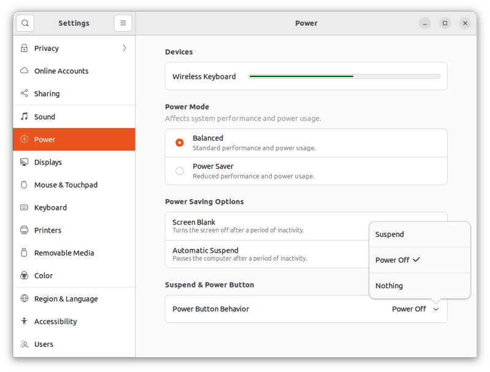Select the Balanced power mode radio button

point(179,143)
